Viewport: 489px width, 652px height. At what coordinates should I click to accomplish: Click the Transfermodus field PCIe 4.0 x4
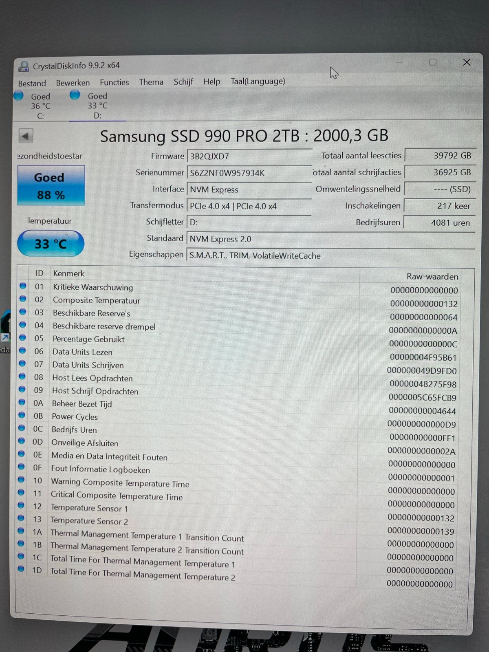249,206
